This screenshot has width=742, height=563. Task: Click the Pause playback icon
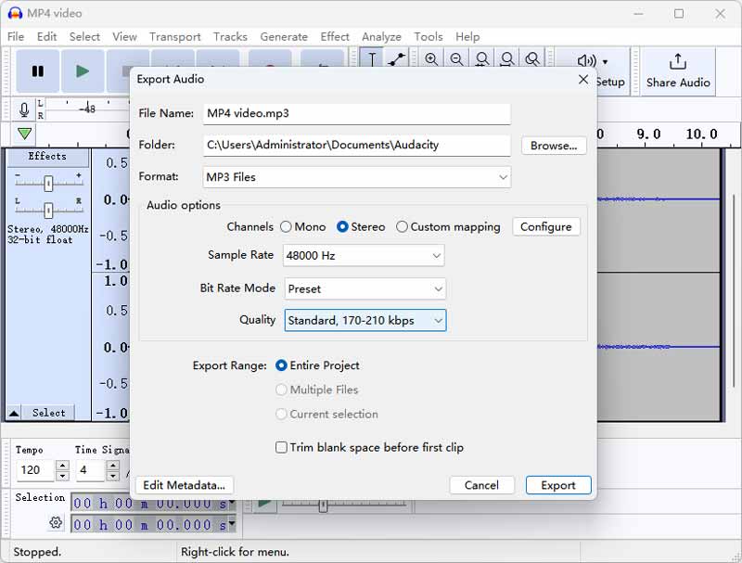[37, 71]
